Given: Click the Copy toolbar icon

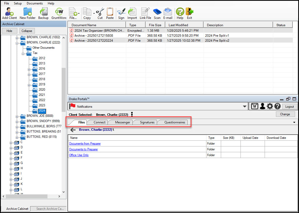Looking at the screenshot, I should 87,14.
